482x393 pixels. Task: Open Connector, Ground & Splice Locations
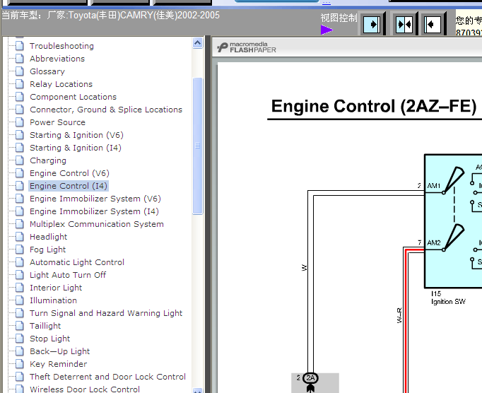(106, 110)
